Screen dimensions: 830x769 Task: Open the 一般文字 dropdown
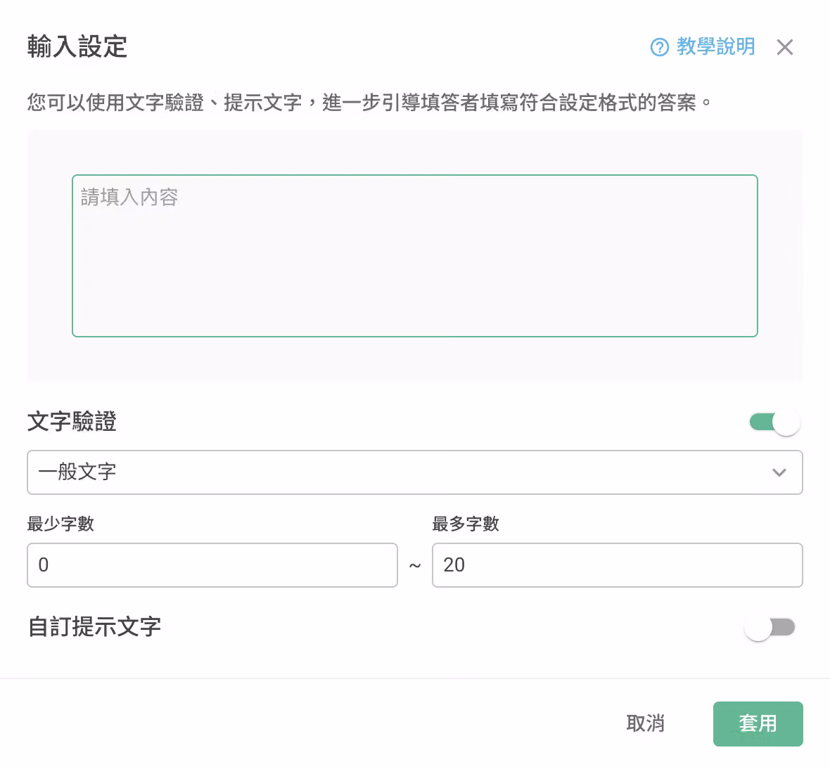[x=415, y=472]
